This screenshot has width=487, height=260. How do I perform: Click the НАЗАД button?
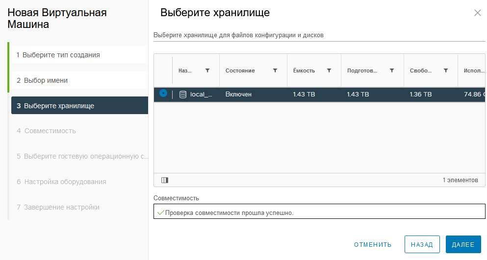(422, 244)
